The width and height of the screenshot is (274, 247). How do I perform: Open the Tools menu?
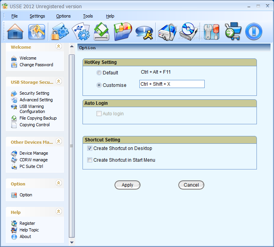pyautogui.click(x=88, y=16)
